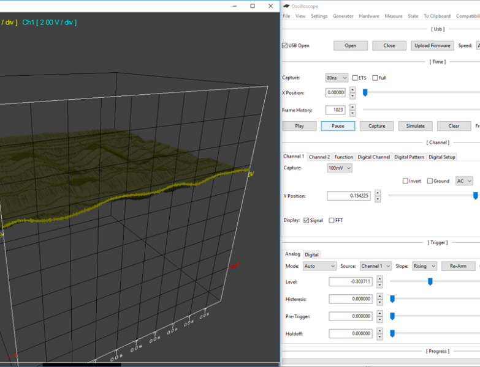Click the Pre-Trigger value field

pyautogui.click(x=351, y=316)
